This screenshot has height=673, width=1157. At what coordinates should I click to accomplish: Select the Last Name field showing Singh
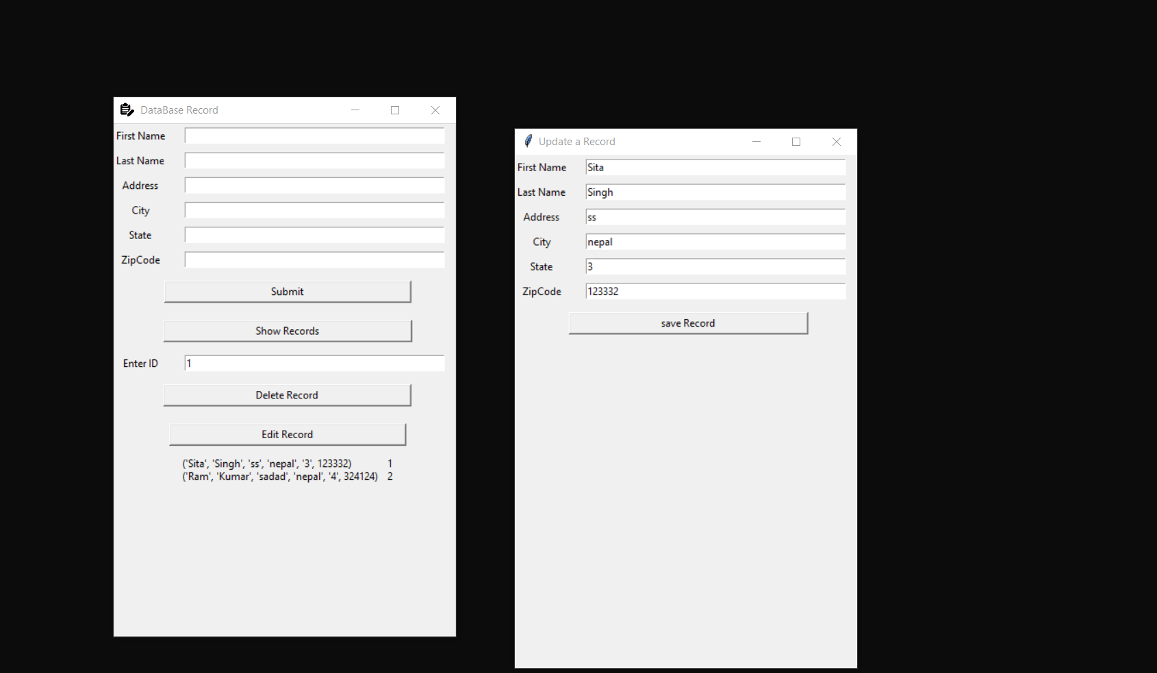point(715,192)
